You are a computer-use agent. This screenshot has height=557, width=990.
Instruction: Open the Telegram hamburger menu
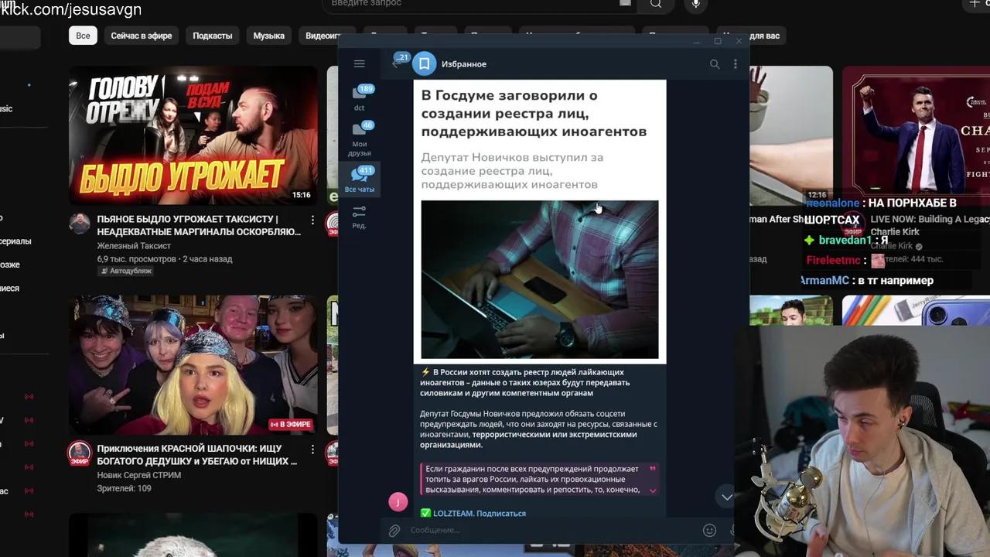[359, 63]
